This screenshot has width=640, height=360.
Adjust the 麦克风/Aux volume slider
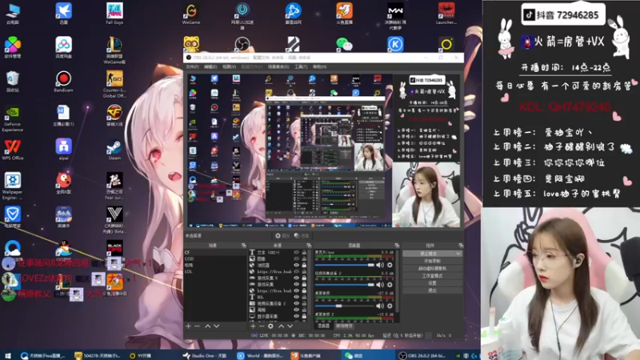345,266
